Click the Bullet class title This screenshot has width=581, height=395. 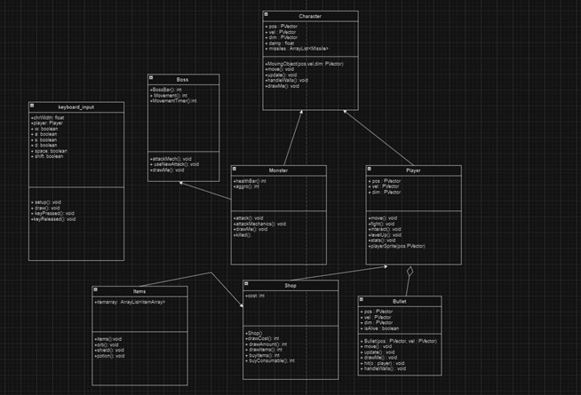400,302
